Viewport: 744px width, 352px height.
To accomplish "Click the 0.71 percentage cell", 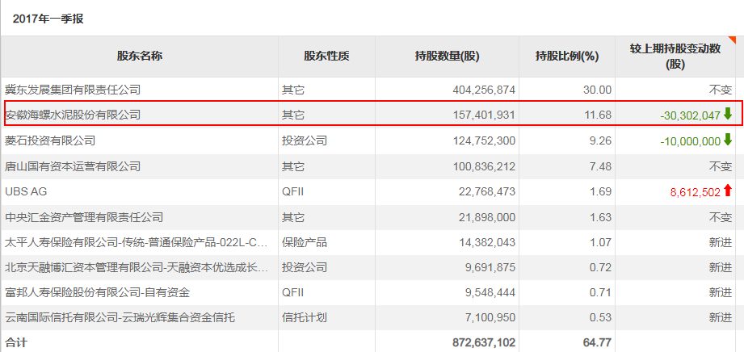I will (601, 293).
